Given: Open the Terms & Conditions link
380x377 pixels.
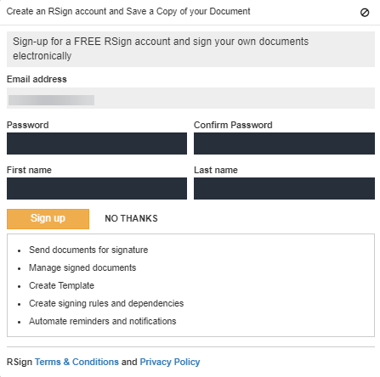Looking at the screenshot, I should click(77, 362).
